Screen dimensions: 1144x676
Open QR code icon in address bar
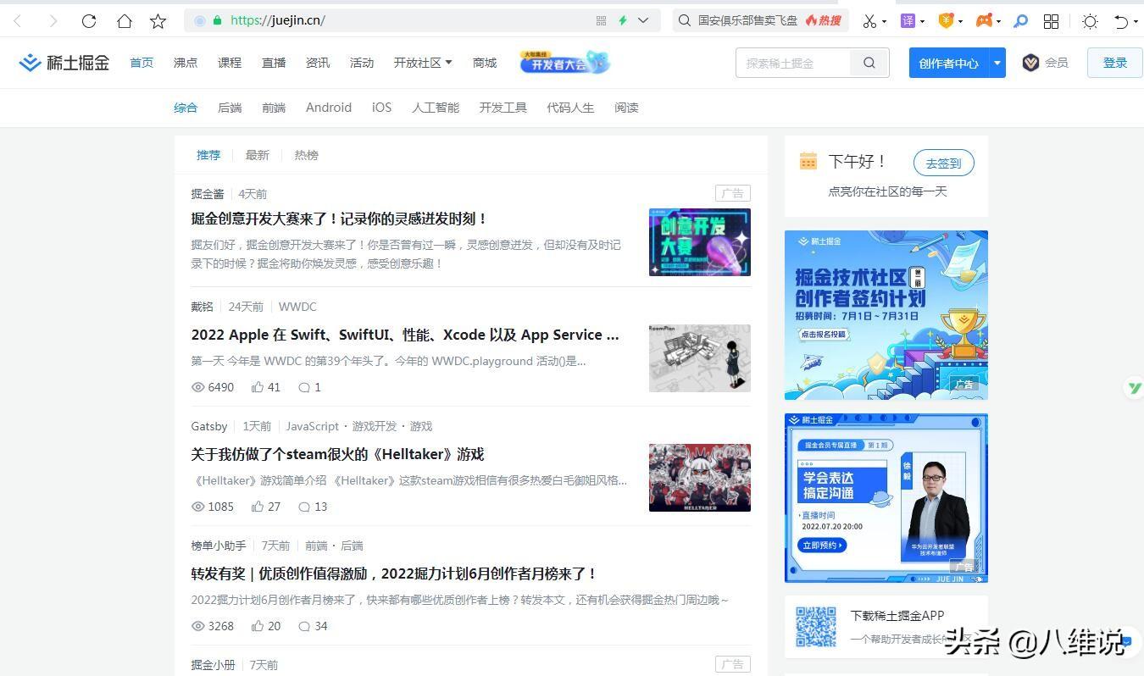[x=602, y=20]
